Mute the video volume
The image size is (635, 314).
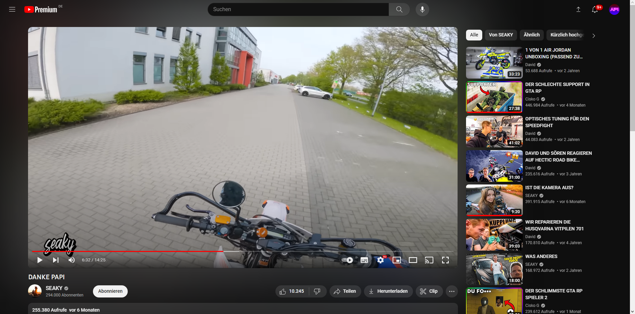click(72, 260)
